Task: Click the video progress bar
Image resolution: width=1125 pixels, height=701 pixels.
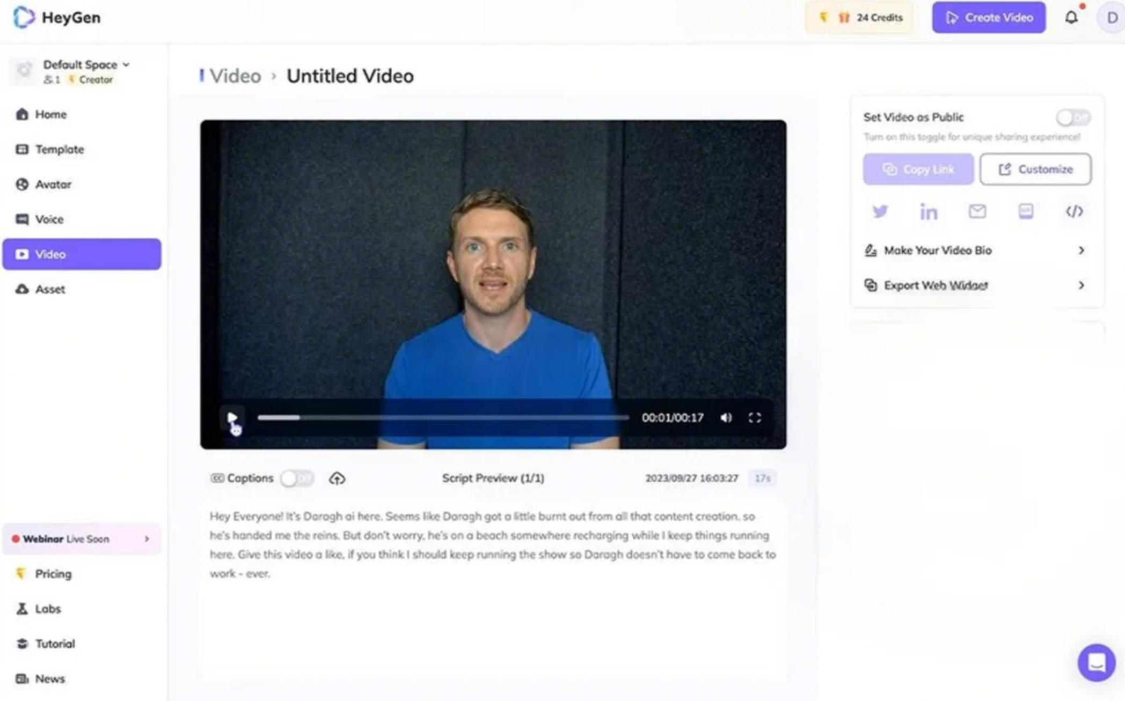Action: coord(443,417)
